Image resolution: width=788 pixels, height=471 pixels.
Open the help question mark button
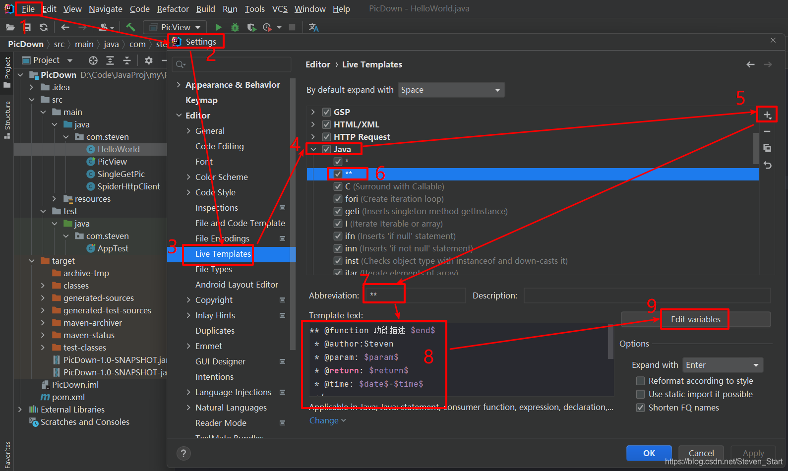183,453
